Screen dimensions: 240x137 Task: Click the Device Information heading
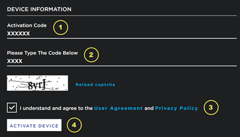[39, 9]
